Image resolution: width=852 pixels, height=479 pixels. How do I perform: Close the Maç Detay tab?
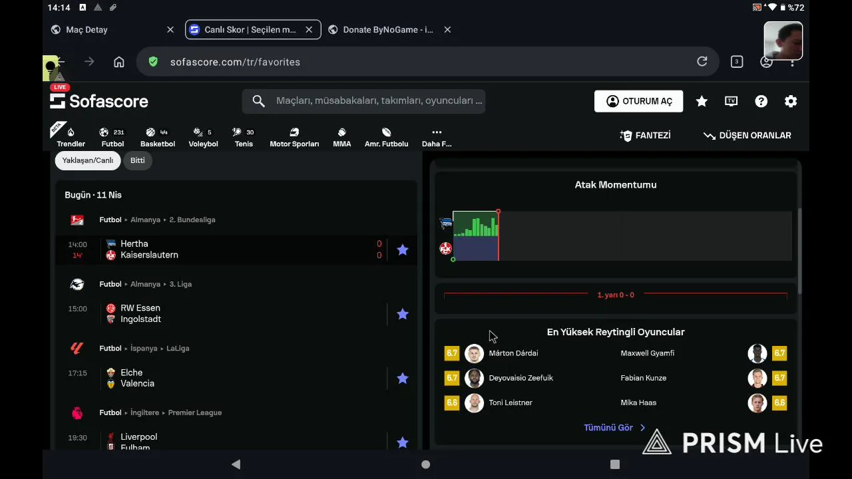(x=170, y=29)
